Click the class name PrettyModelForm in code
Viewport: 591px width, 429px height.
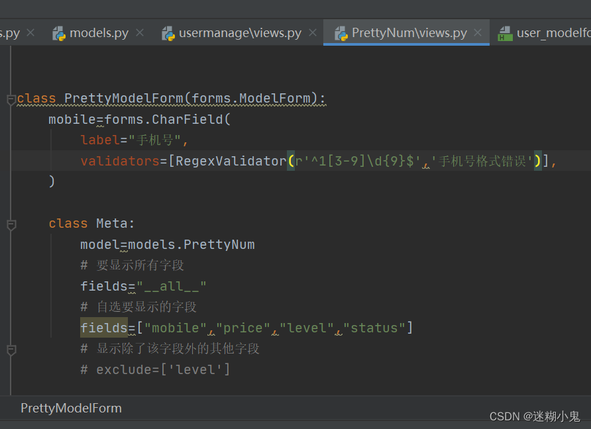pos(124,98)
